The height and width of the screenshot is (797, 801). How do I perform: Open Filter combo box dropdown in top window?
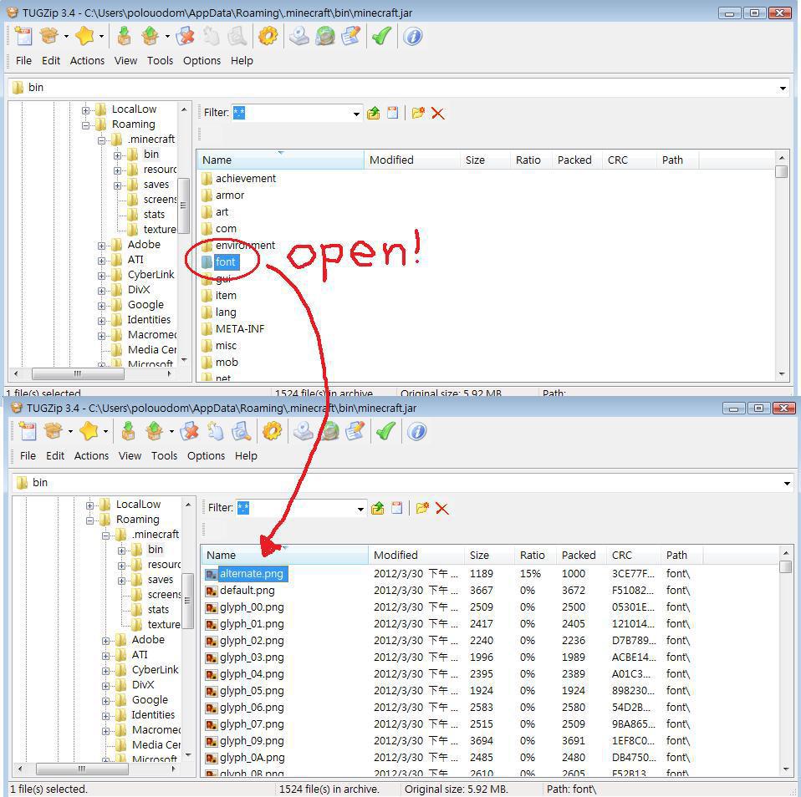(x=356, y=114)
